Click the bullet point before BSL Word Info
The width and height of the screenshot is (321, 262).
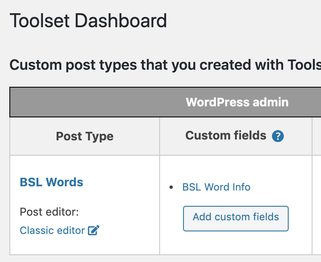[x=172, y=188]
